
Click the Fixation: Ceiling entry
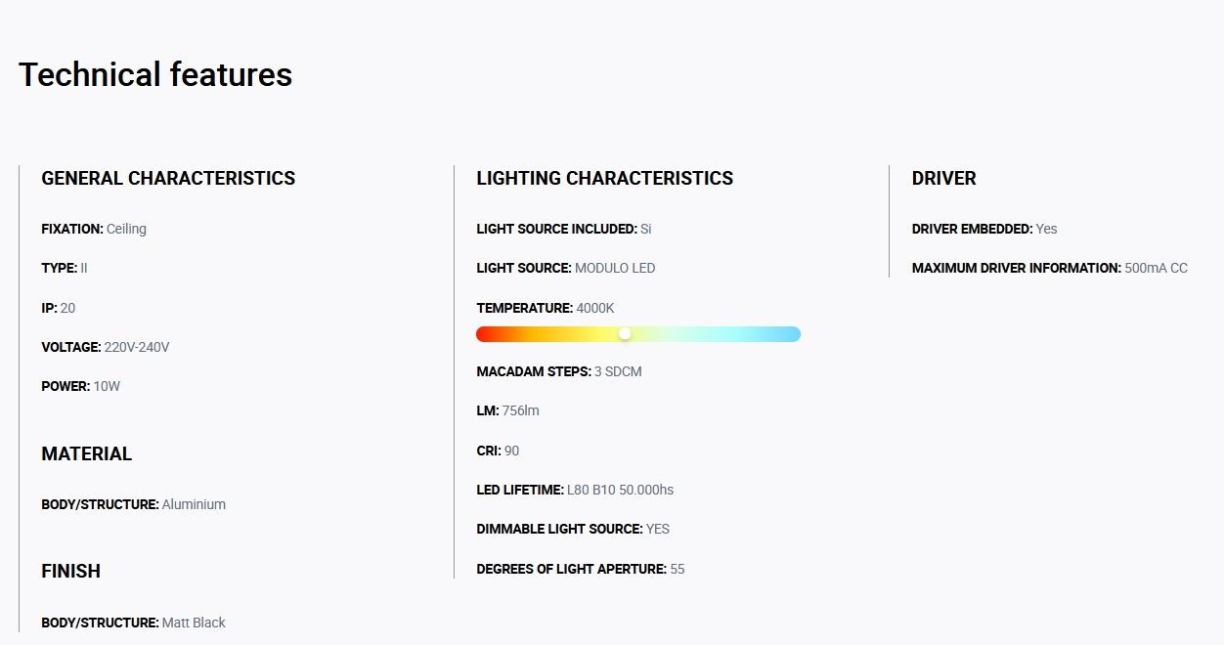coord(94,229)
